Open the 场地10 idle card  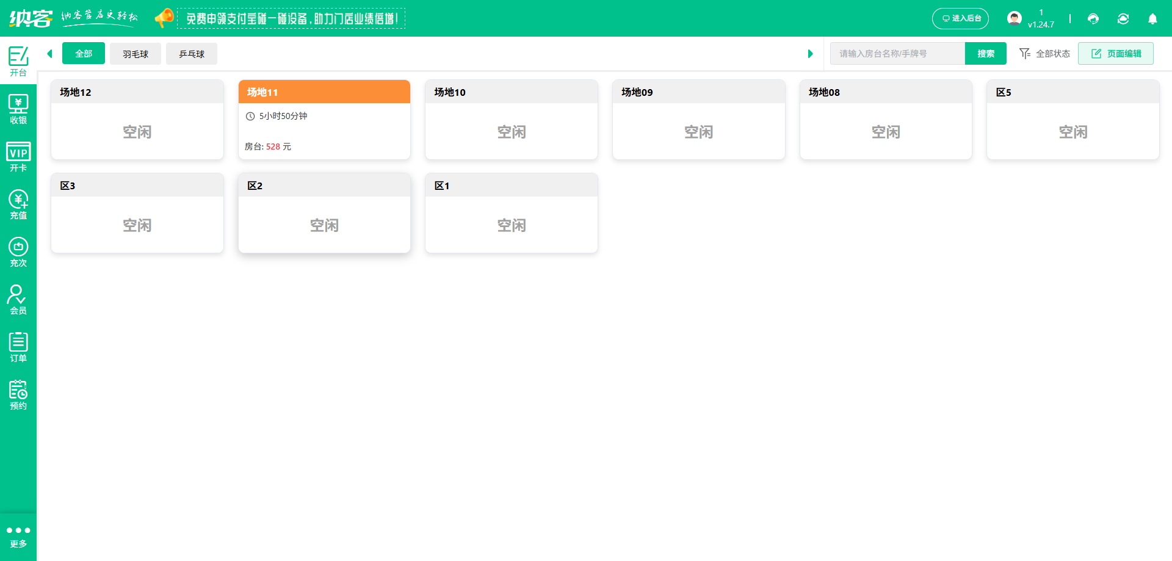click(x=512, y=120)
